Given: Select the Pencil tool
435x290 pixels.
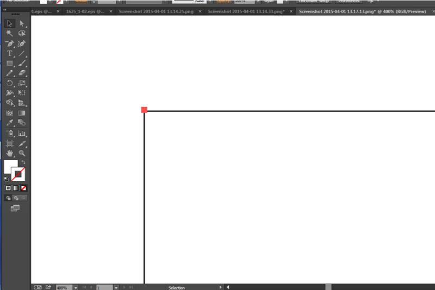Looking at the screenshot, I should (10, 73).
